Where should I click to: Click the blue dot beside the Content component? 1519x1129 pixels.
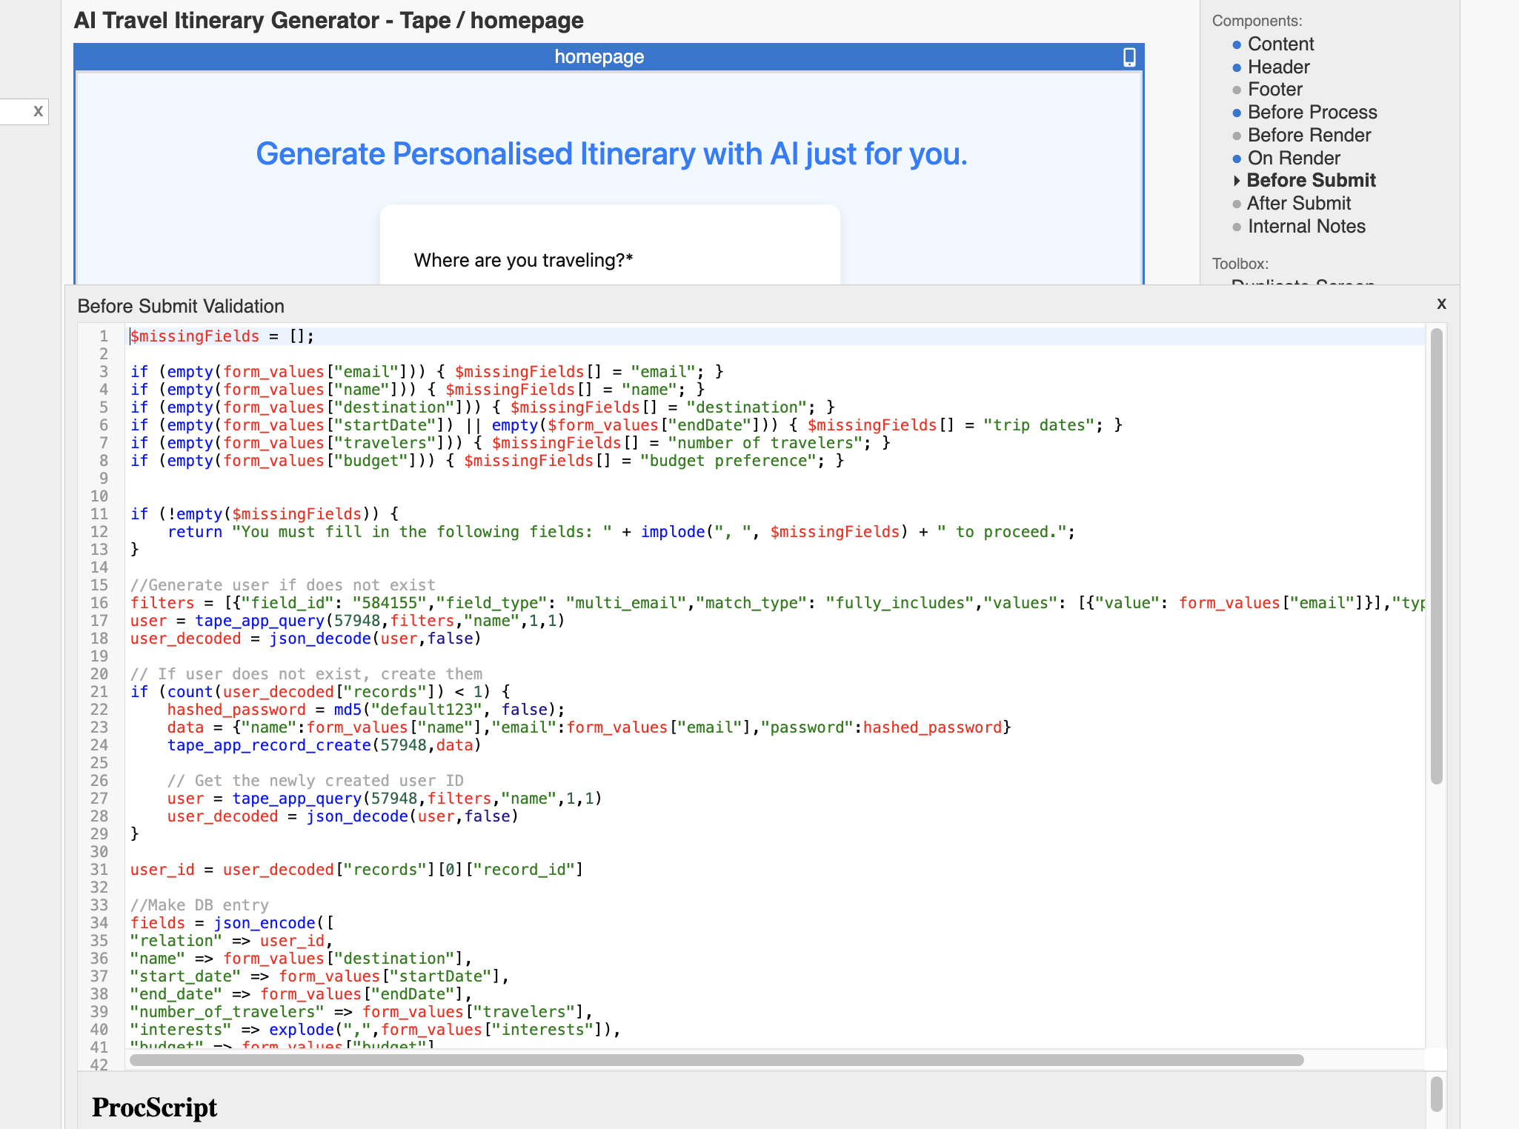[1236, 44]
